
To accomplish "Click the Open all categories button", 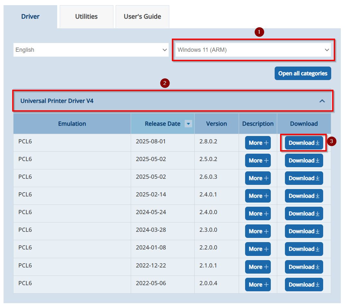I will pyautogui.click(x=303, y=73).
